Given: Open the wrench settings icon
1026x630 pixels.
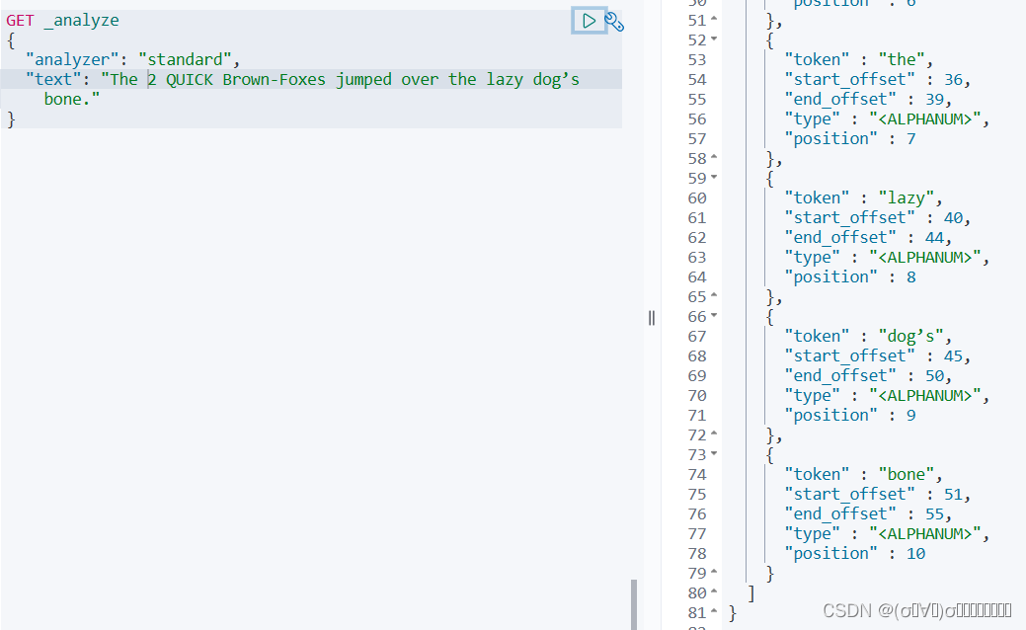Looking at the screenshot, I should (x=614, y=22).
